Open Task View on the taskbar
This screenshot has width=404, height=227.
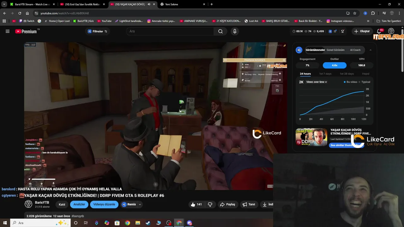pyautogui.click(x=86, y=223)
